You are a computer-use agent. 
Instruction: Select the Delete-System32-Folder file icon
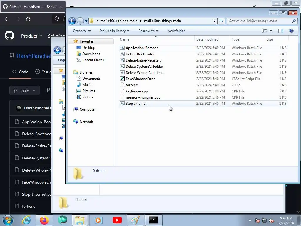coord(122,66)
